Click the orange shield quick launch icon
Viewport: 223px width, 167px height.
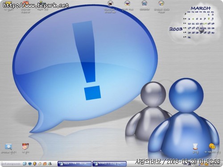point(35,164)
